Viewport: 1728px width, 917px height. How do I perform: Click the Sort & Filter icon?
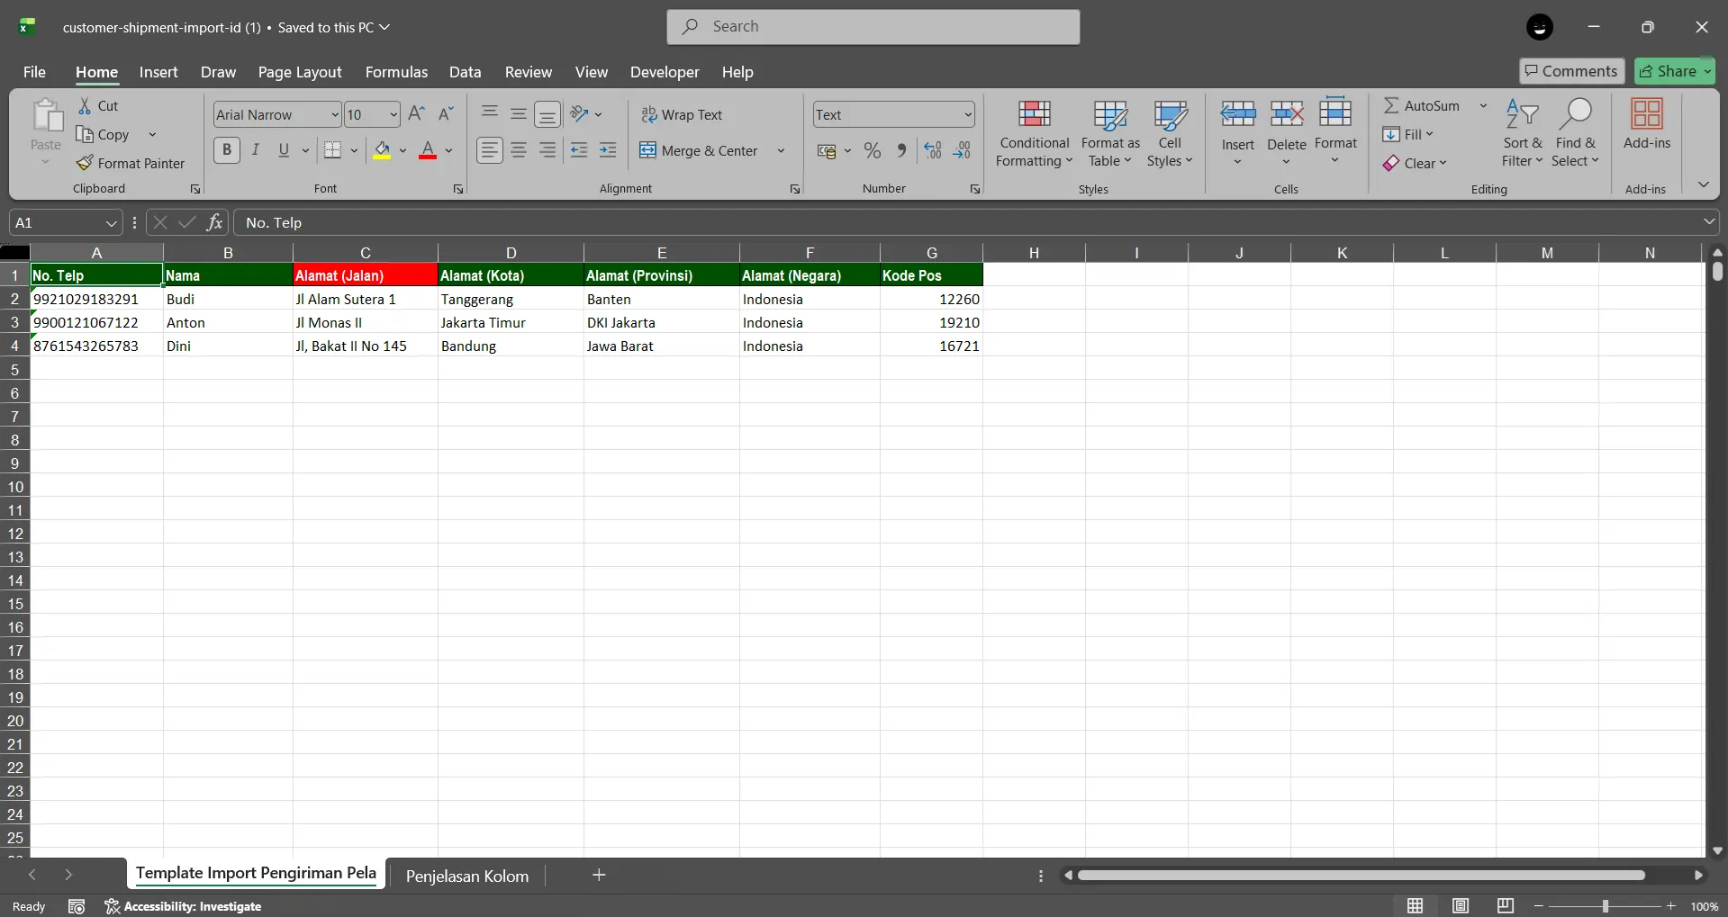(1521, 132)
